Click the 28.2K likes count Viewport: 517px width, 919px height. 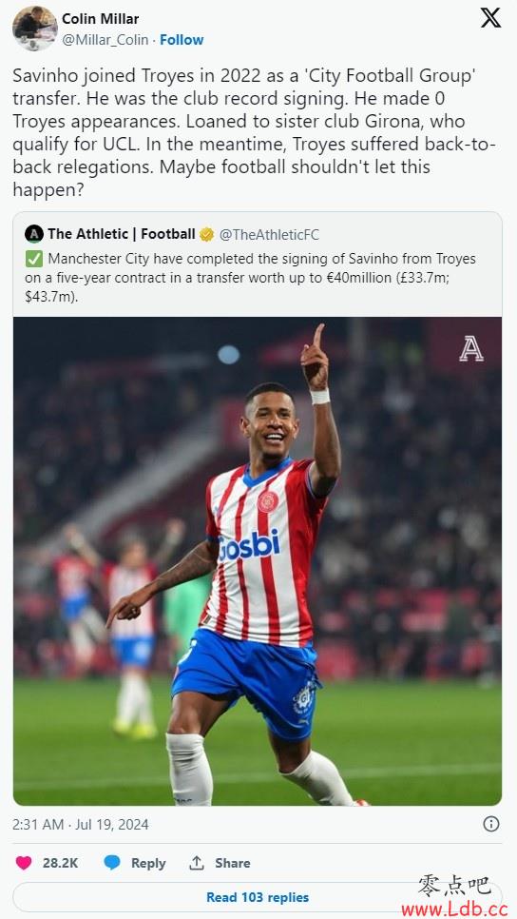60,863
